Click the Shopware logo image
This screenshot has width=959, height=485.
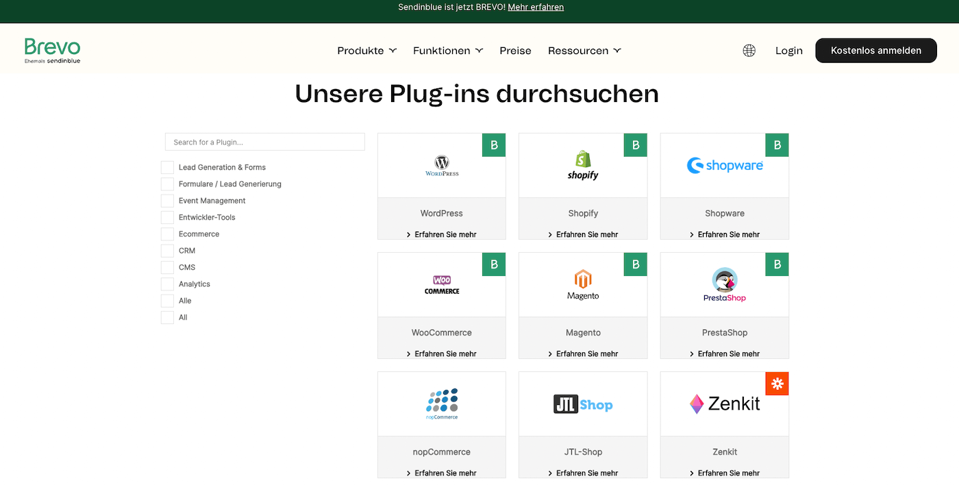tap(725, 165)
